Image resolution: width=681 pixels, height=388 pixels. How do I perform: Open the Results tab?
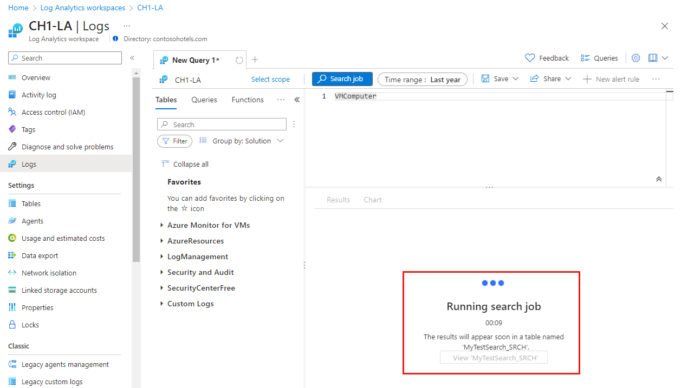[x=338, y=200]
